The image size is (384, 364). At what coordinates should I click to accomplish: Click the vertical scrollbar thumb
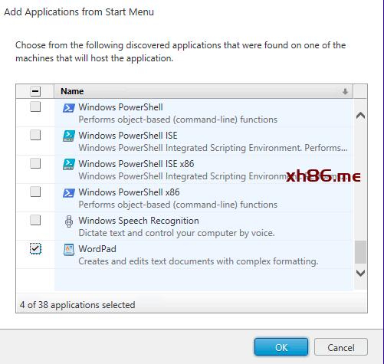point(360,252)
